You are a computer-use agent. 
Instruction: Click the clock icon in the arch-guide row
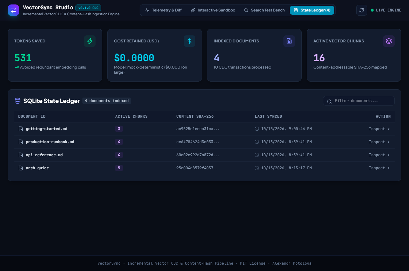tap(257, 168)
